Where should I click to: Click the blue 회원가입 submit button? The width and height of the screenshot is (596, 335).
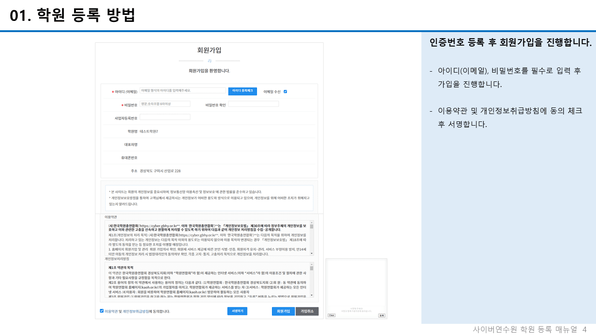tap(283, 311)
